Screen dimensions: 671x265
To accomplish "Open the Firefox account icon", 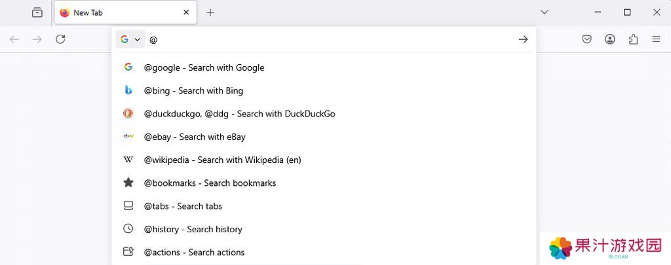I will [610, 39].
